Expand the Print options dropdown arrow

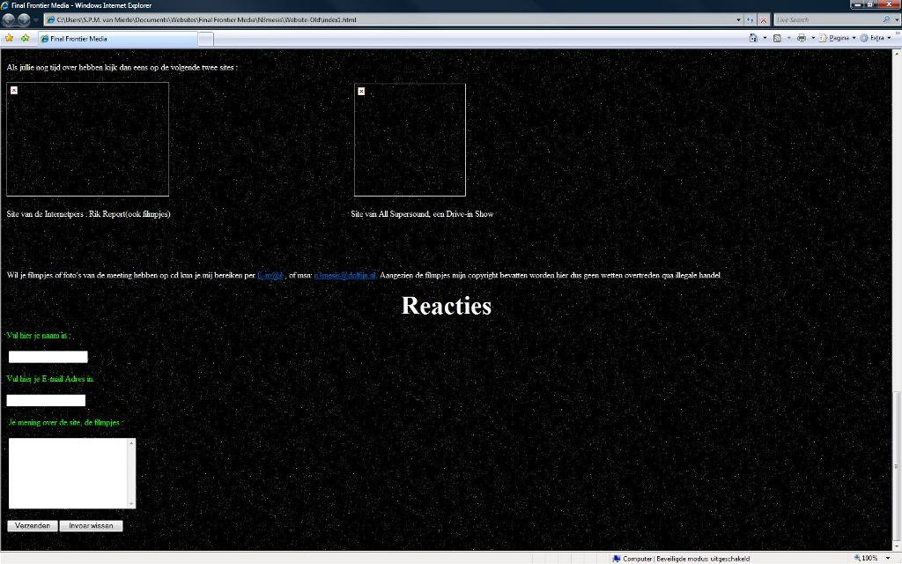click(x=813, y=38)
